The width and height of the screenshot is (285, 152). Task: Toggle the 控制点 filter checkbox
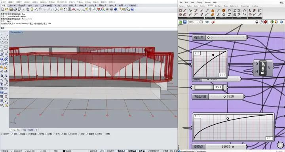[x=70, y=134]
